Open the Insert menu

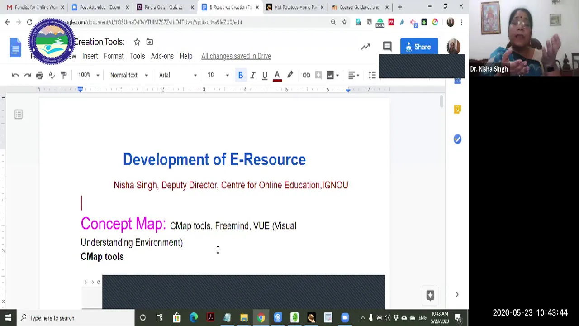(90, 56)
